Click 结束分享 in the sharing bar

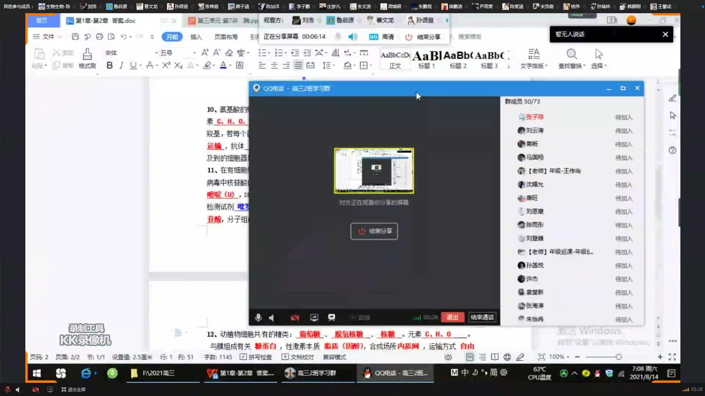point(423,37)
